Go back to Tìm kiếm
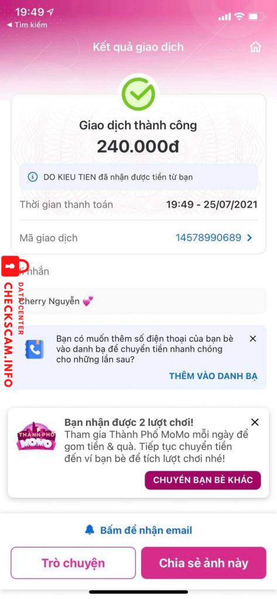The height and width of the screenshot is (599, 277). coord(27,25)
